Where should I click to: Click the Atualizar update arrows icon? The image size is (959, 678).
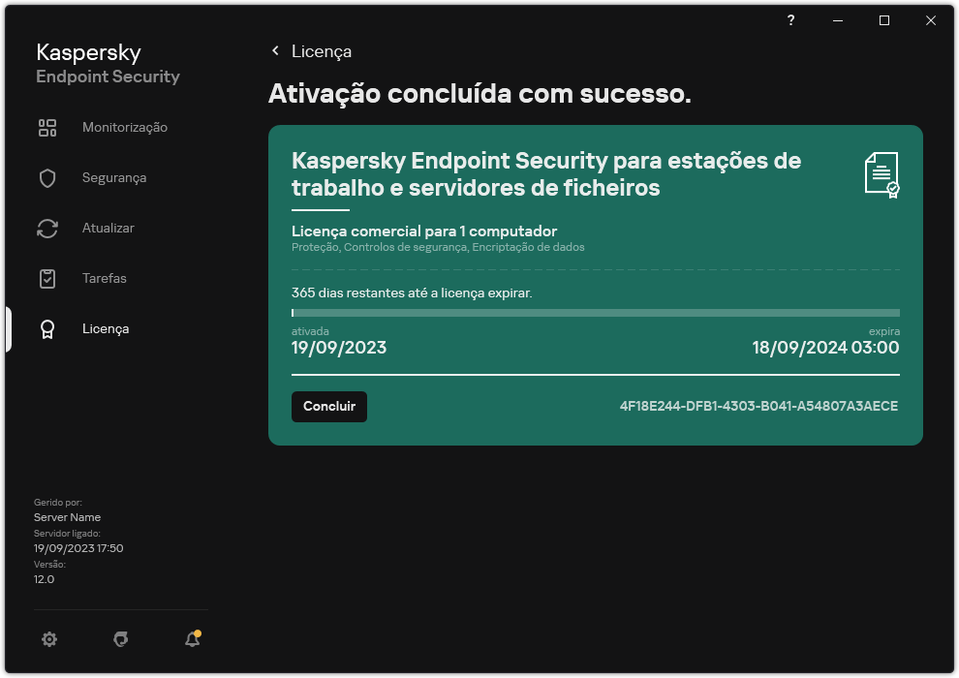(47, 228)
